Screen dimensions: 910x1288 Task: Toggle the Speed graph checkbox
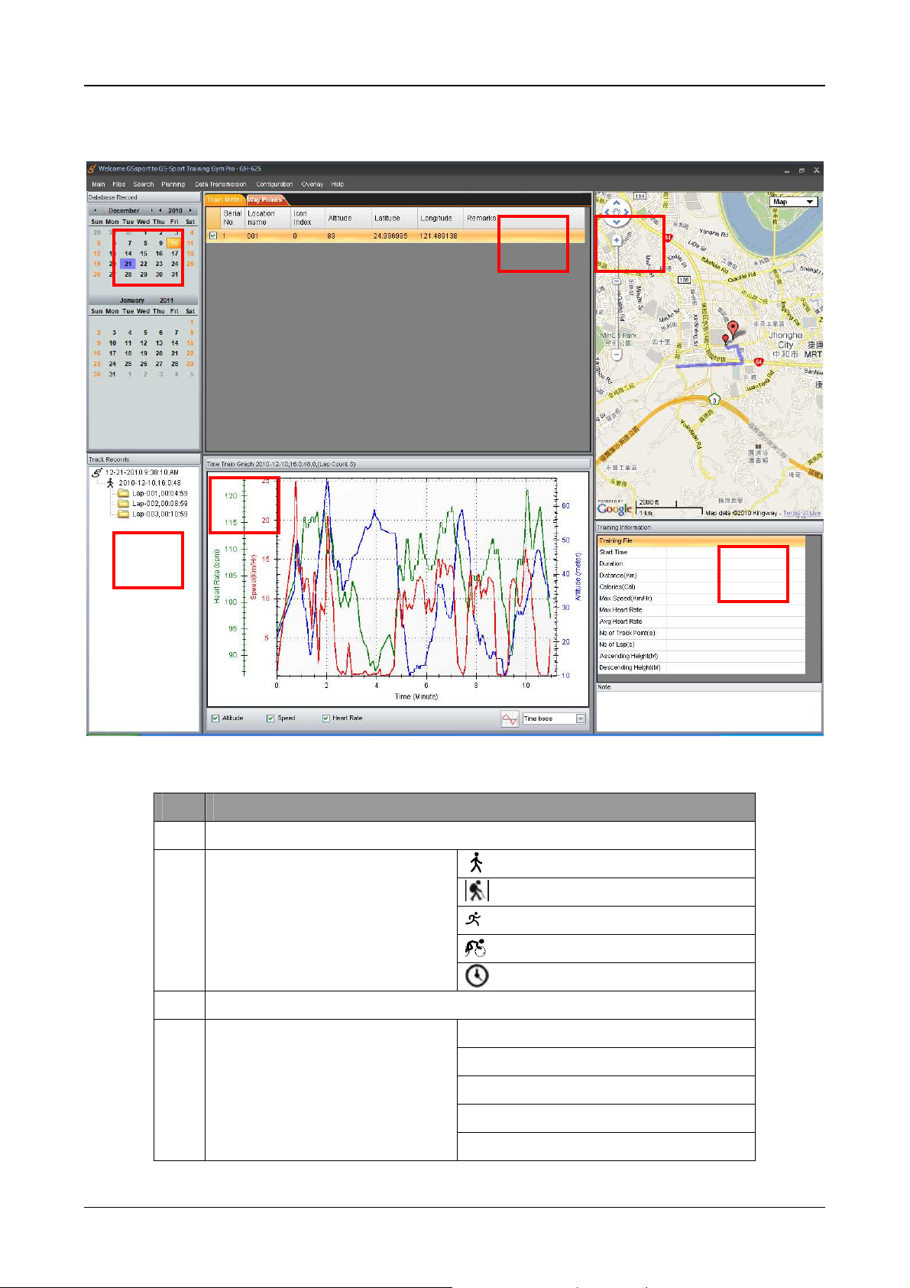[x=270, y=719]
